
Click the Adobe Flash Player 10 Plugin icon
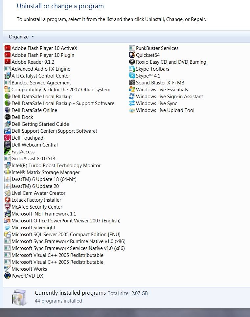8,55
